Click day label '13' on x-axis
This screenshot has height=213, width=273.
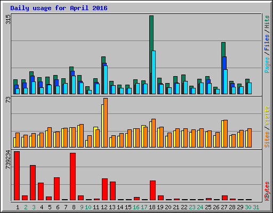[112, 207]
